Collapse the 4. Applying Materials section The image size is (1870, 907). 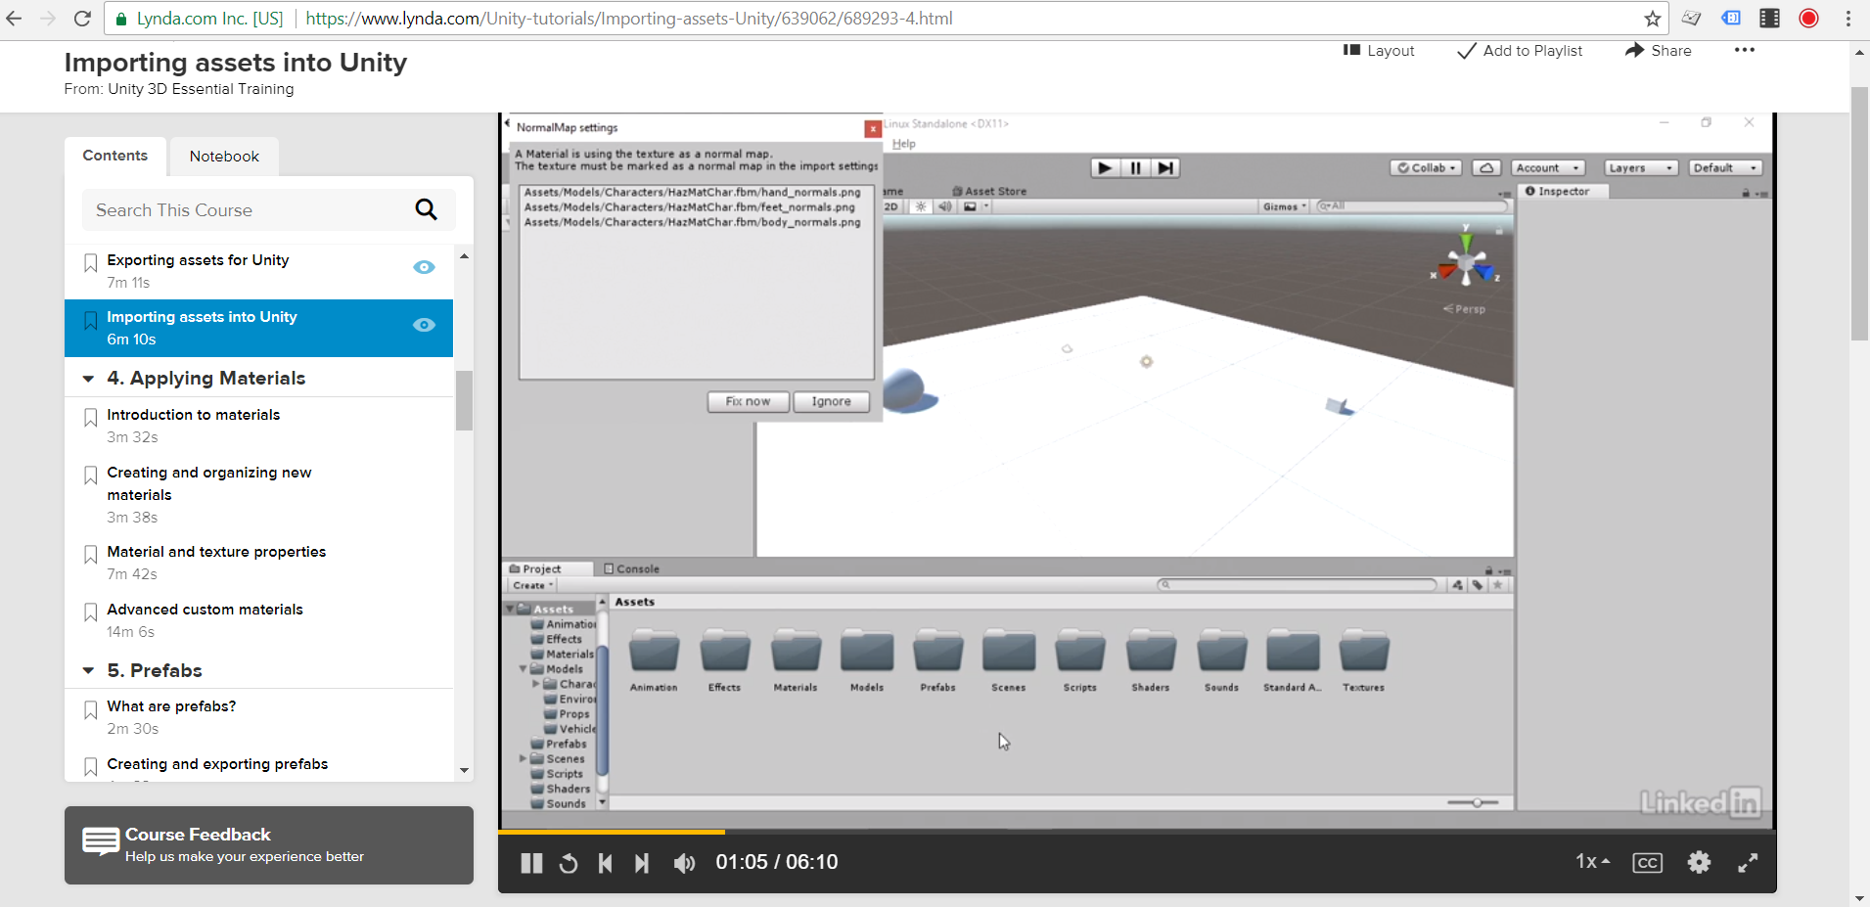pos(88,379)
